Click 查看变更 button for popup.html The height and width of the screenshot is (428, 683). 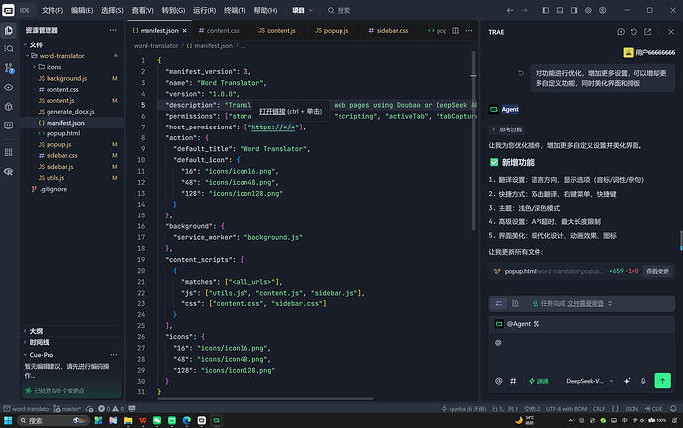(657, 271)
